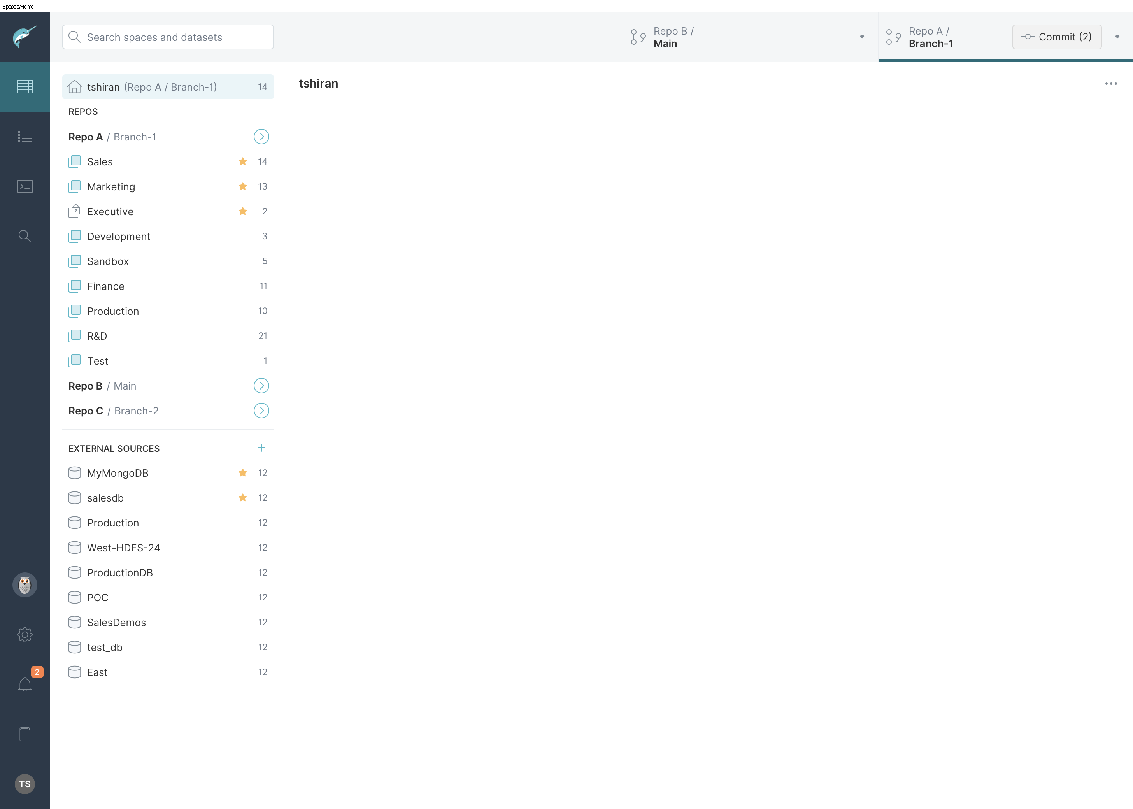
Task: Click the Commit (2) button
Action: point(1057,37)
